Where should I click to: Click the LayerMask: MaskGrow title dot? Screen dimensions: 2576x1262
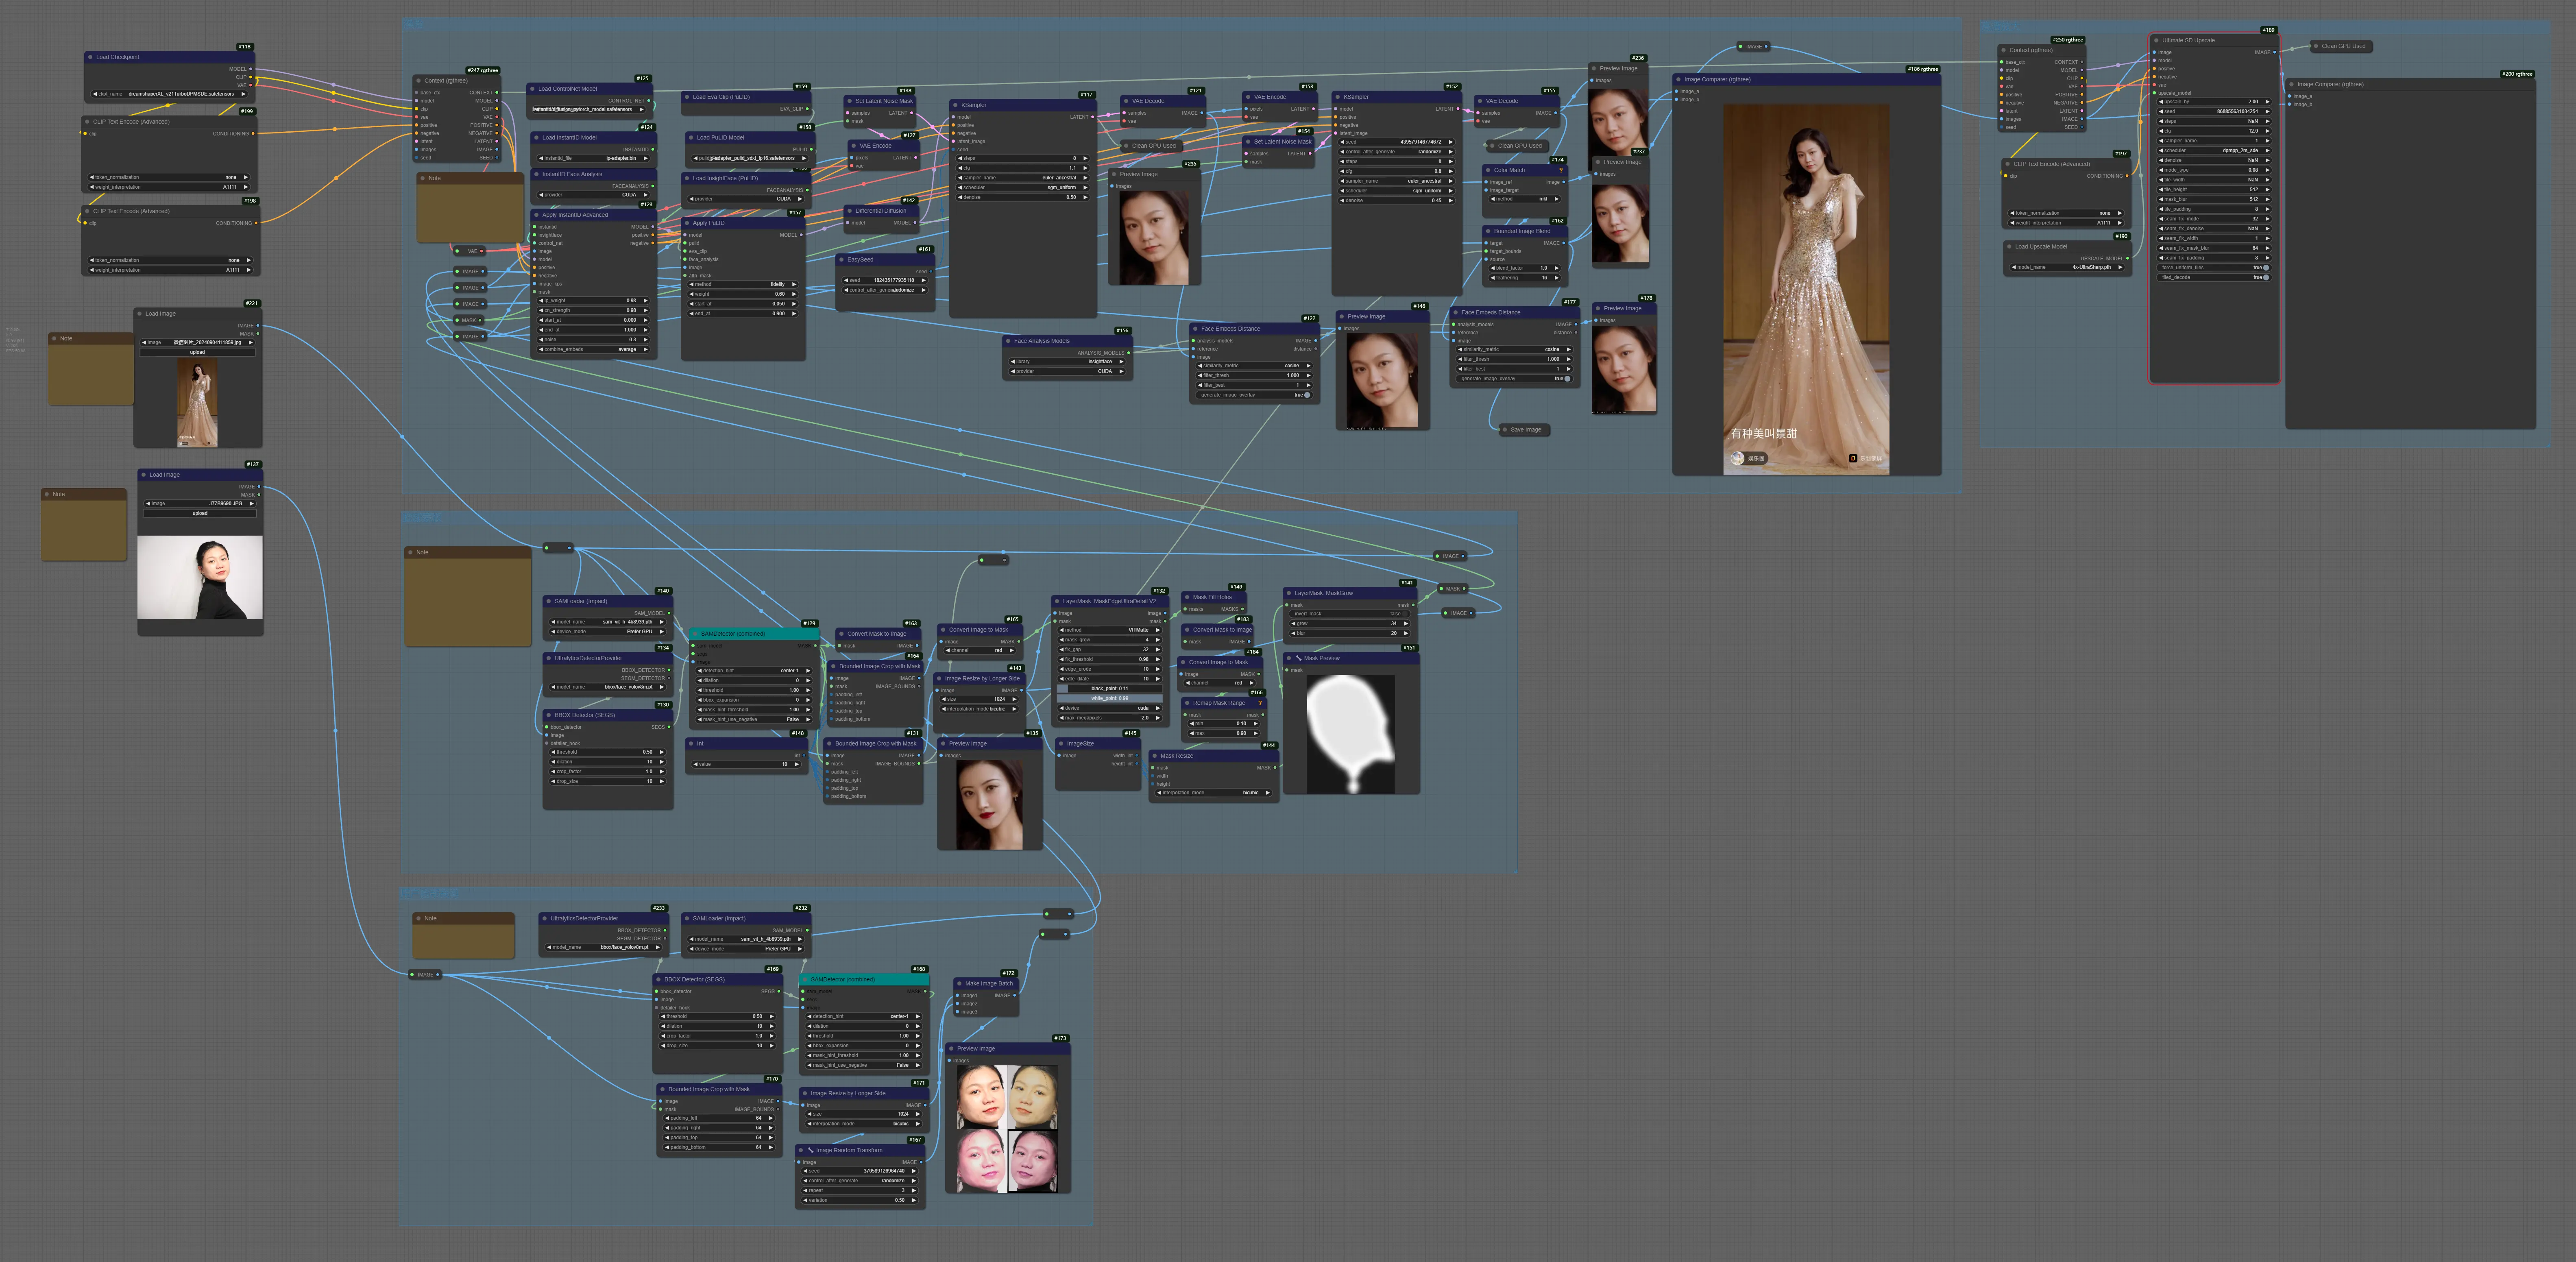(x=1288, y=593)
